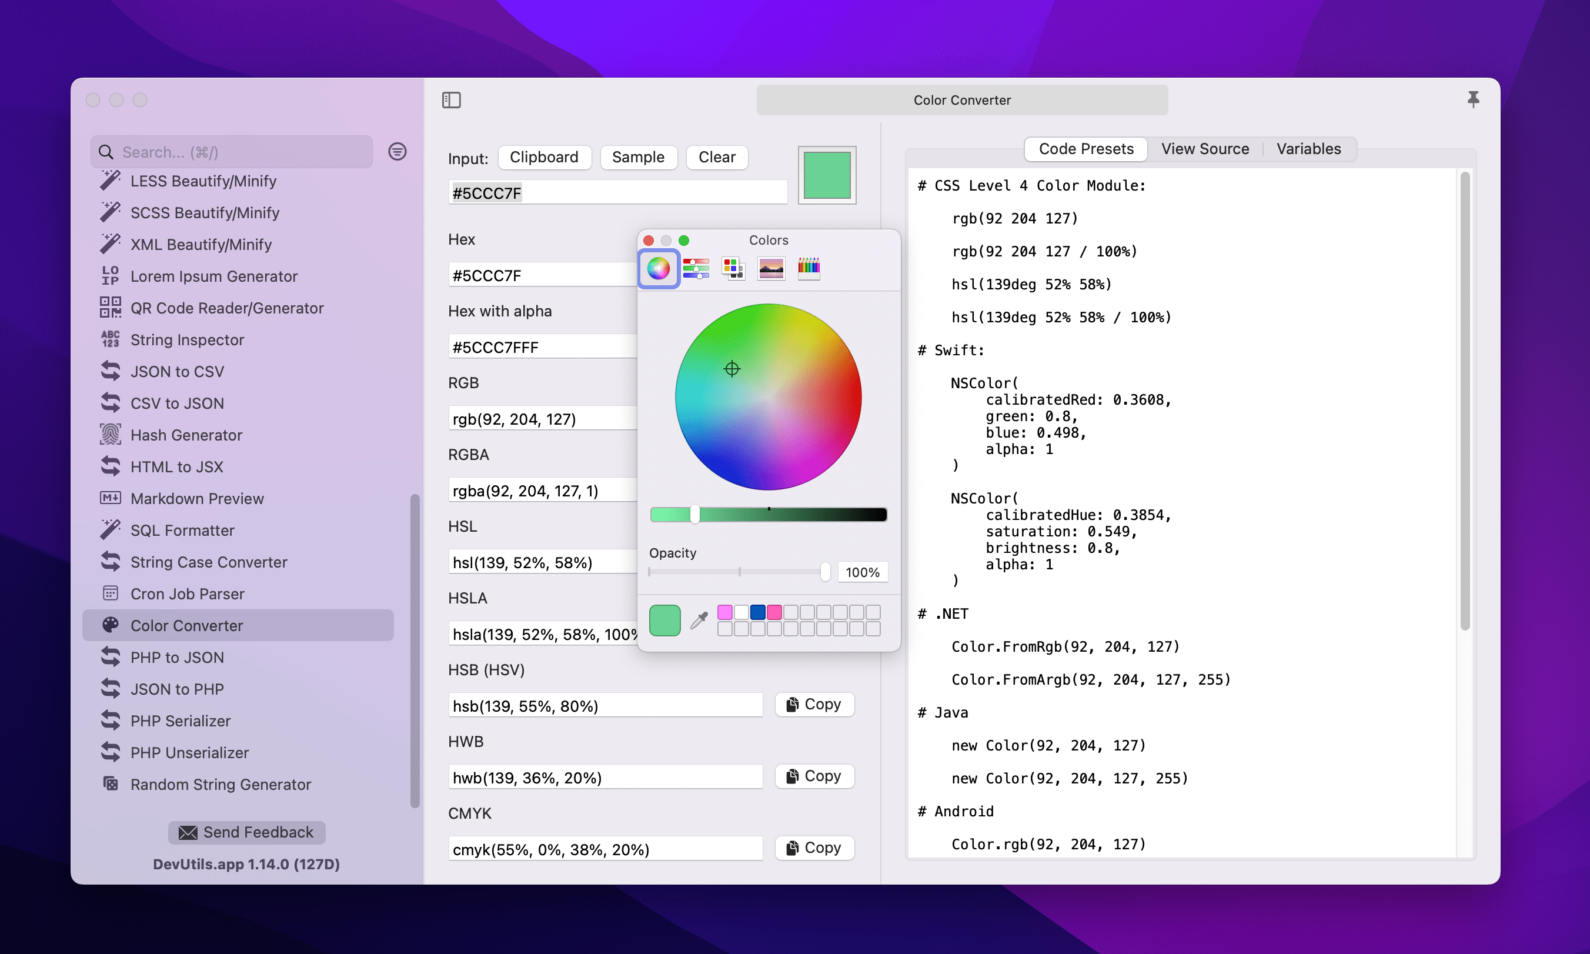Open SCSS Beautify/Minify tool
1590x954 pixels.
click(x=238, y=213)
